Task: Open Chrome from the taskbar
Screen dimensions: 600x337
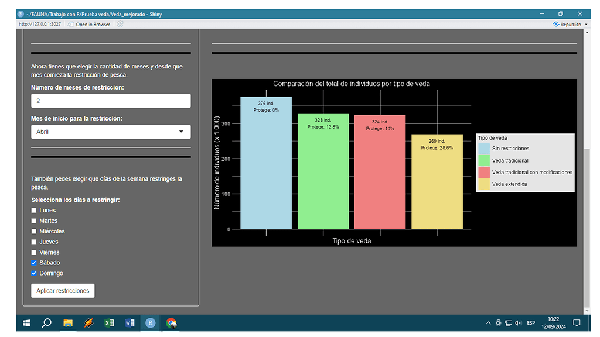Action: 171,322
